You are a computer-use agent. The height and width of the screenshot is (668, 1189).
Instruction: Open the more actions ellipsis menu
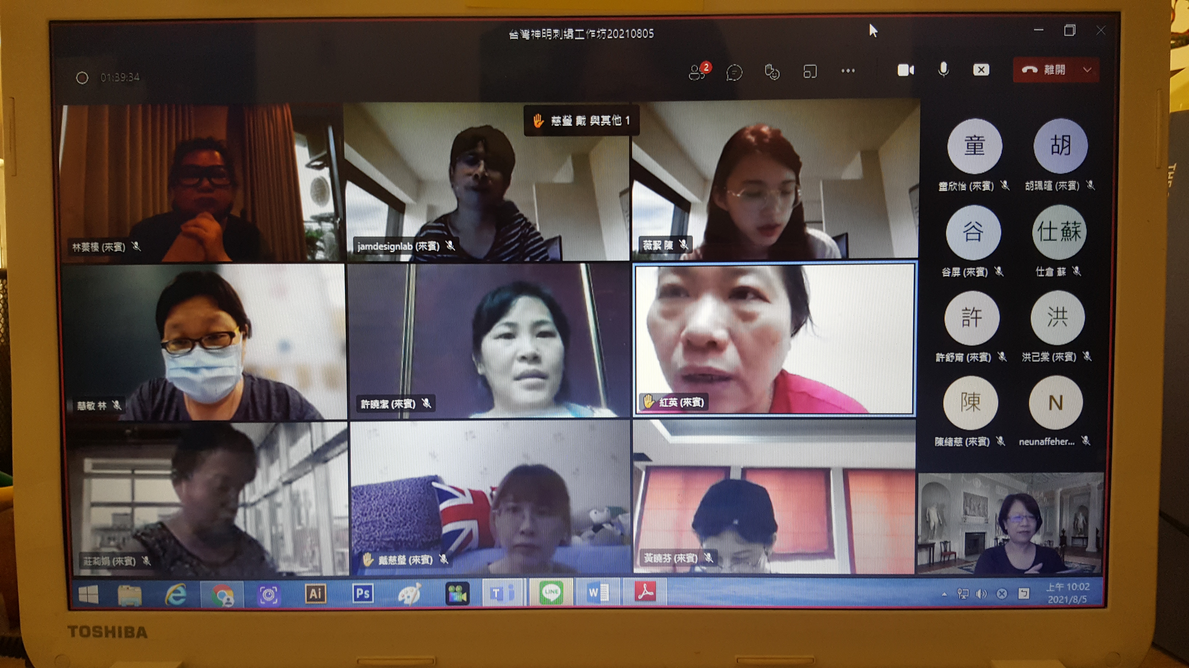point(847,71)
